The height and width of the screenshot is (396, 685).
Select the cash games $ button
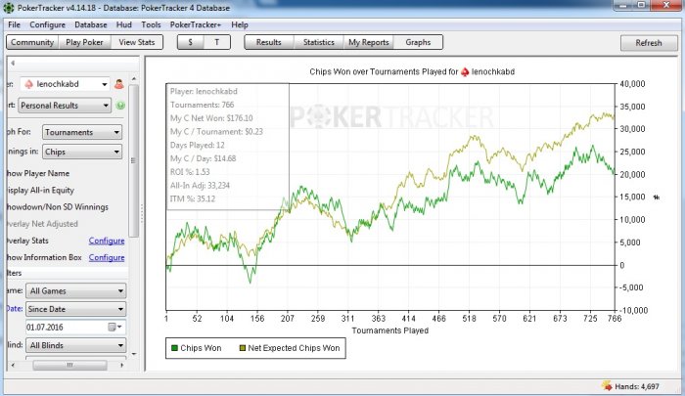pyautogui.click(x=190, y=42)
